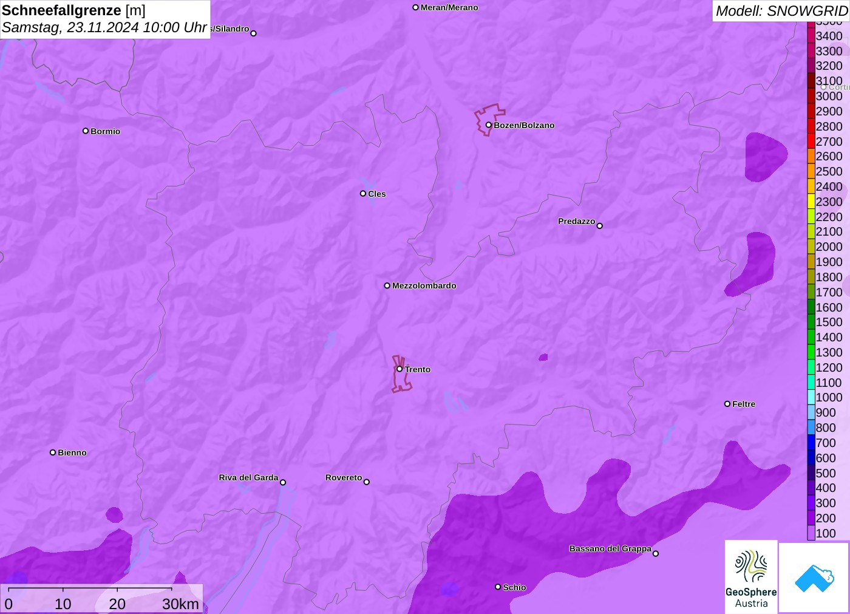This screenshot has height=614, width=850.
Task: Click the 'Modell: SNOWGRID' label
Action: pyautogui.click(x=782, y=11)
